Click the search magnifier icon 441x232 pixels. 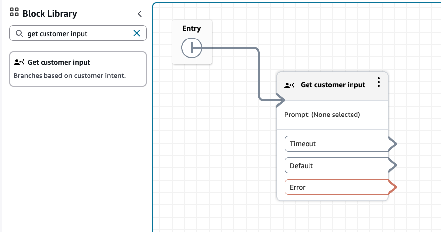pos(19,34)
